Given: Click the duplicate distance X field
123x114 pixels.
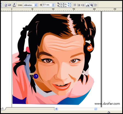Looking at the screenshot, I should pyautogui.click(x=64, y=4).
